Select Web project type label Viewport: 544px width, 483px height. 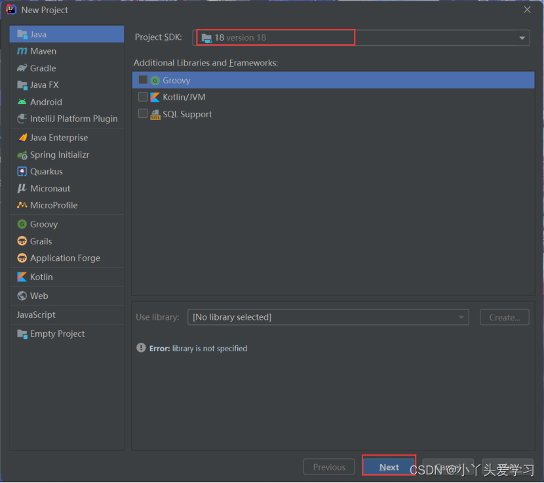[x=39, y=296]
